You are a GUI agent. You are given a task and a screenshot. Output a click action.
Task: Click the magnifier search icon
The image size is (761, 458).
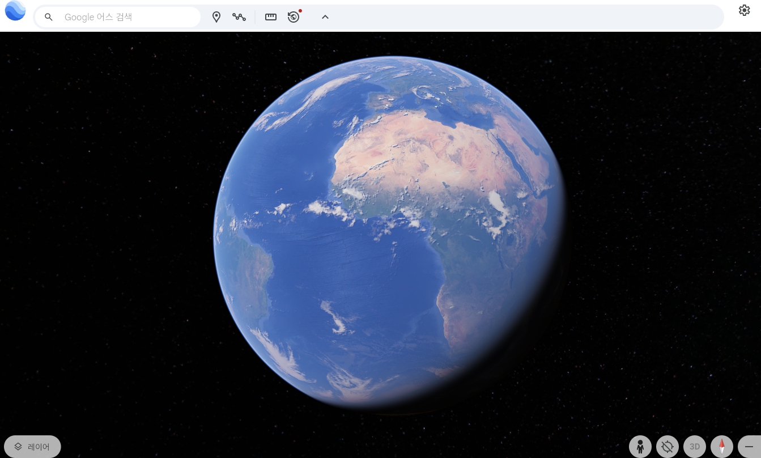pos(49,17)
